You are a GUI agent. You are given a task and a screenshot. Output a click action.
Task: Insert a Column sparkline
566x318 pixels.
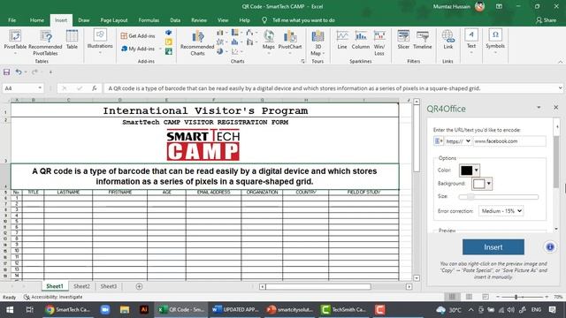click(361, 40)
